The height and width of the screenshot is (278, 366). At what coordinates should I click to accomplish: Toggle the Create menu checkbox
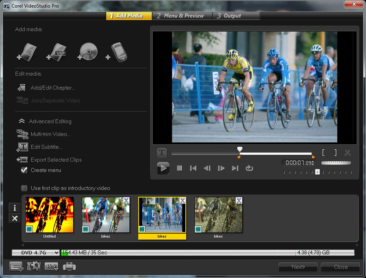tap(23, 170)
